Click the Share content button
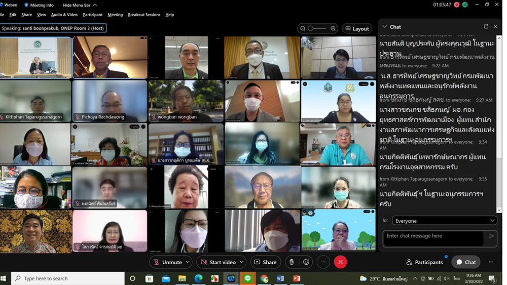507x285 pixels. click(x=265, y=262)
